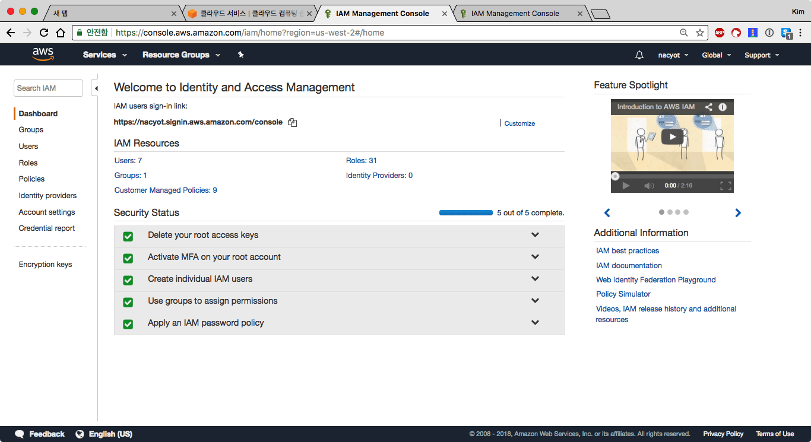Click the Users: 7 link
The width and height of the screenshot is (811, 442).
(x=128, y=160)
